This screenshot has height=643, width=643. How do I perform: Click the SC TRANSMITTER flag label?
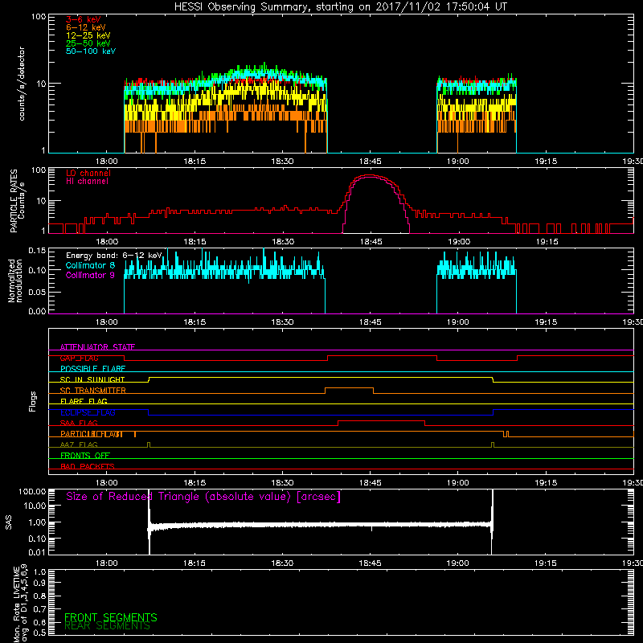[x=92, y=391]
